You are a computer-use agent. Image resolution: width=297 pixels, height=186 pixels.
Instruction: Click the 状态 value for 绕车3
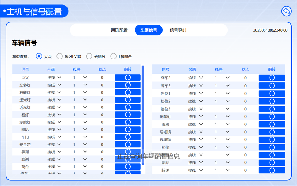[245, 86]
